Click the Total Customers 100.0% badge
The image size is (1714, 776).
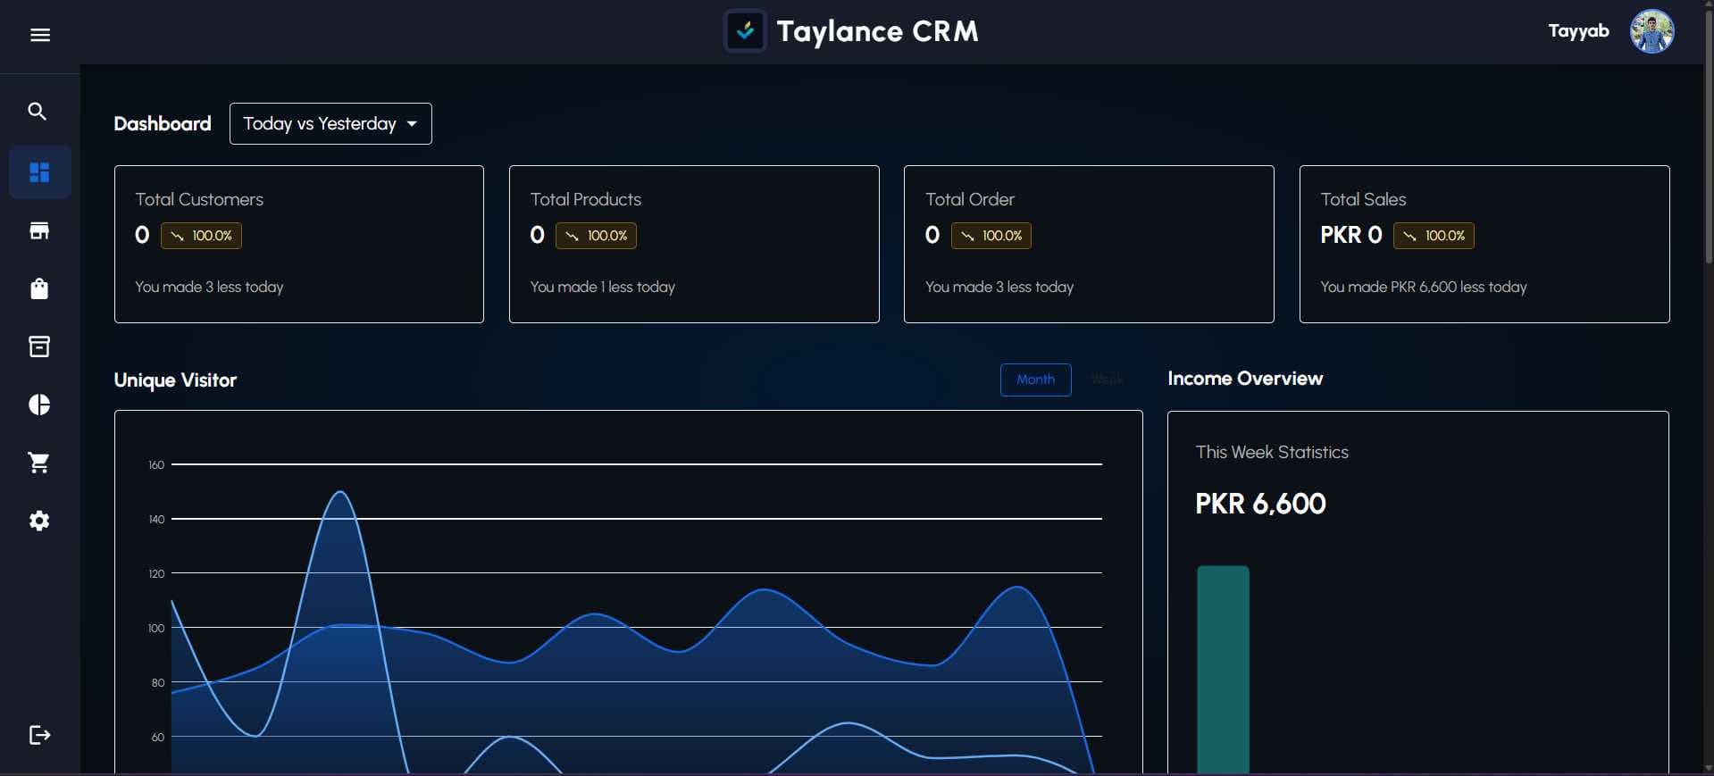coord(201,236)
